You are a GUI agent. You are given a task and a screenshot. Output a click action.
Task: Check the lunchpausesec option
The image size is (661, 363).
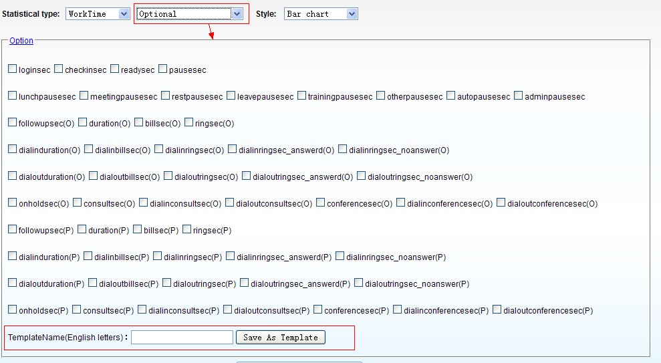pyautogui.click(x=13, y=96)
